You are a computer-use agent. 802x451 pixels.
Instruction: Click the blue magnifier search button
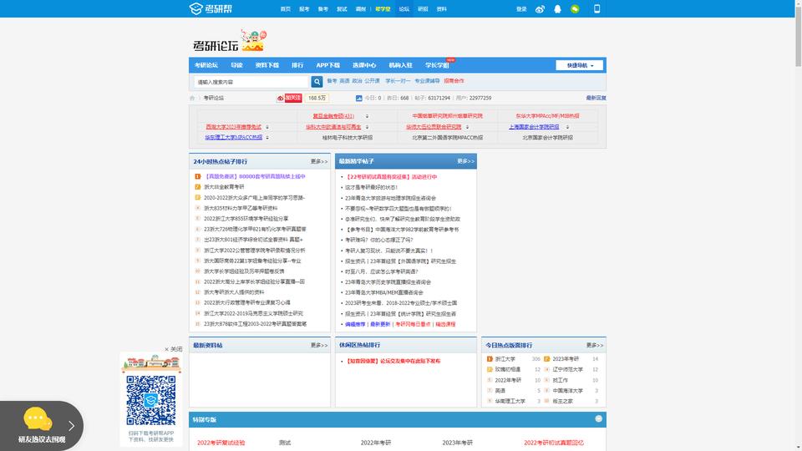(x=317, y=81)
